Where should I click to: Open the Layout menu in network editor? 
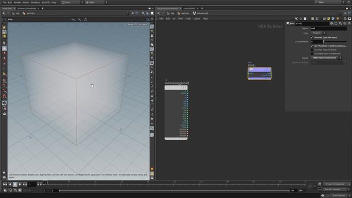coord(197,19)
